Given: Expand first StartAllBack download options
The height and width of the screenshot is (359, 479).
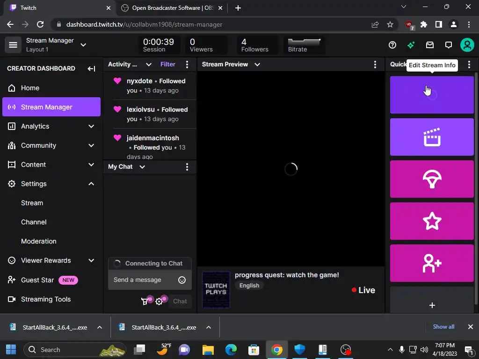Looking at the screenshot, I should tap(99, 327).
